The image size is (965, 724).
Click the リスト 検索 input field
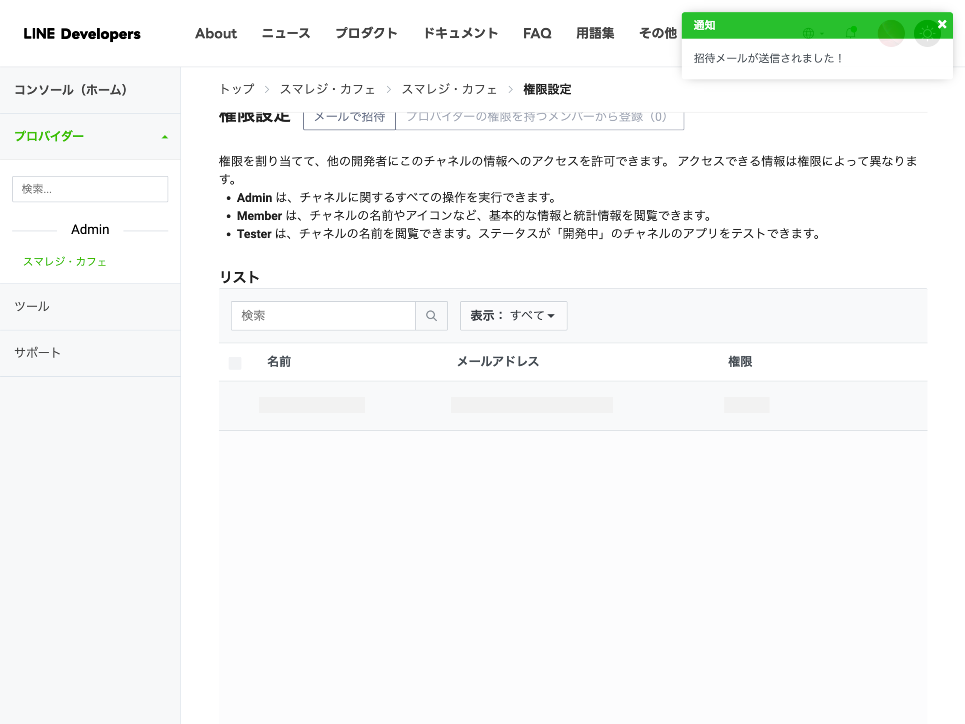point(323,316)
